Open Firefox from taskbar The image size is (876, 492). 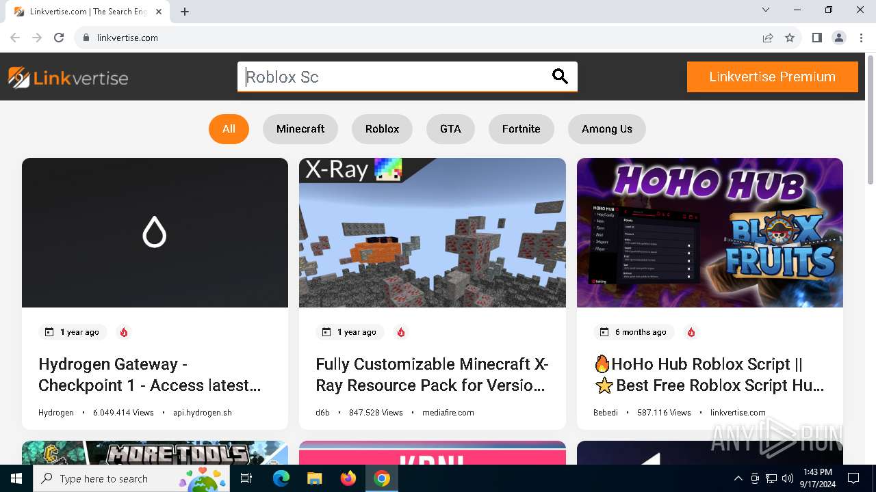(x=348, y=478)
